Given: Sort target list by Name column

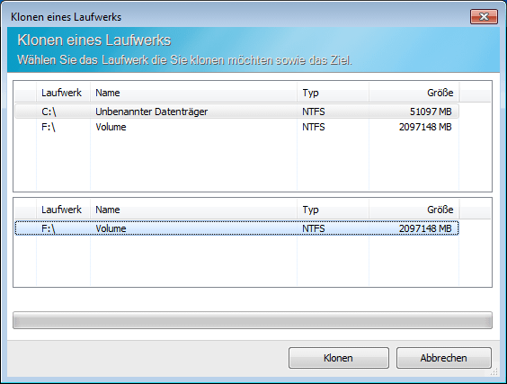Looking at the screenshot, I should coord(193,210).
